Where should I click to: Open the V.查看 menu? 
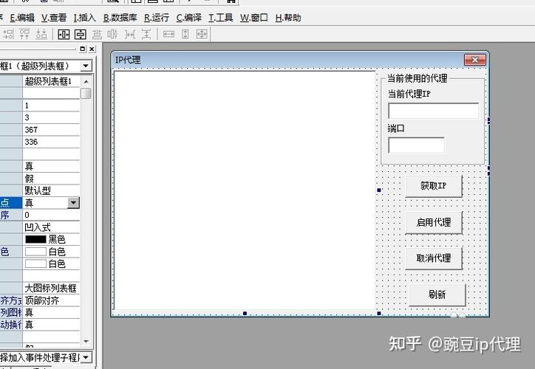tap(54, 18)
